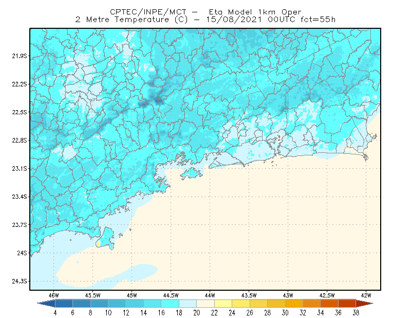Image resolution: width=411 pixels, height=318 pixels.
Task: Click the legend value '38'
Action: click(356, 313)
